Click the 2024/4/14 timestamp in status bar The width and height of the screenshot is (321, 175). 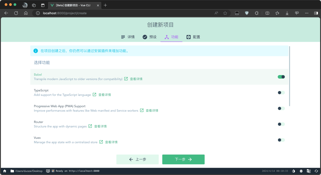click(275, 171)
